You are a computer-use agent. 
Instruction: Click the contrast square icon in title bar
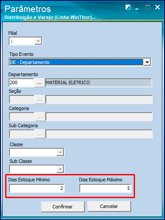[x=128, y=7]
